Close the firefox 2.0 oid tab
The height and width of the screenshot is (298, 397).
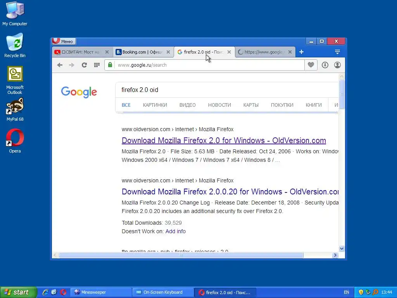(x=229, y=52)
